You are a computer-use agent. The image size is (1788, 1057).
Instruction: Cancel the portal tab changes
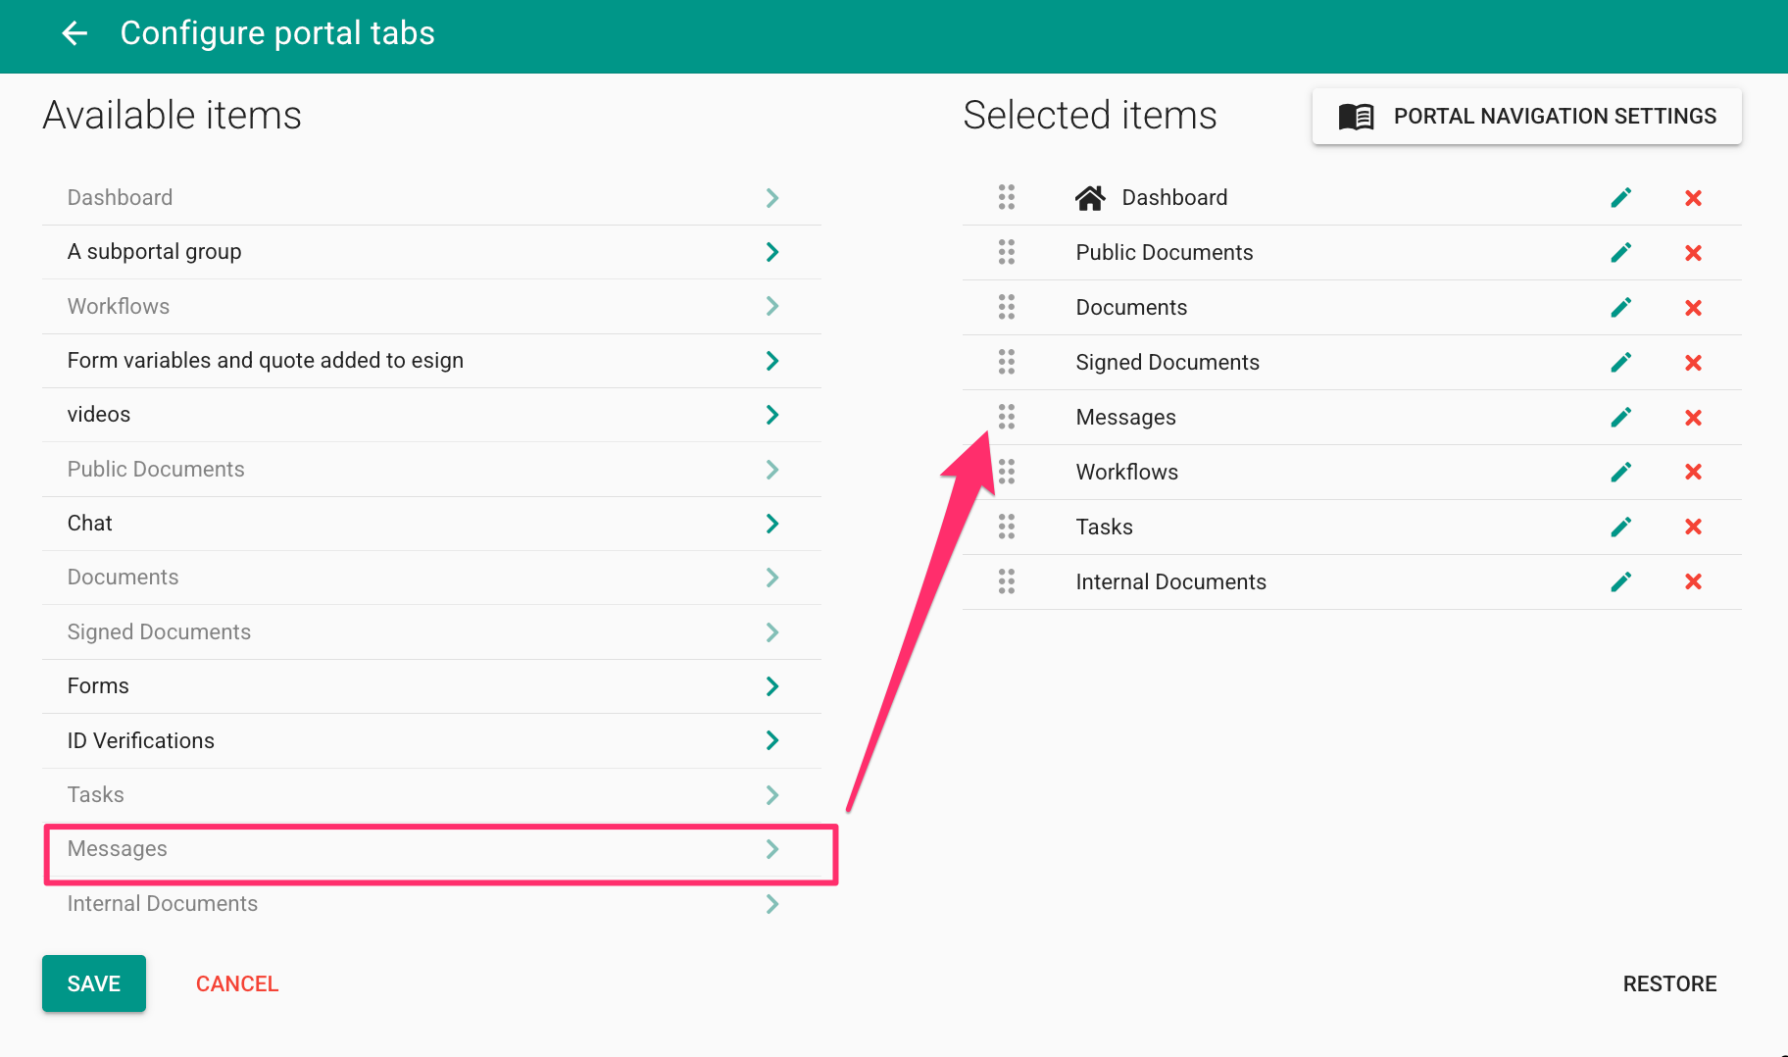click(237, 983)
